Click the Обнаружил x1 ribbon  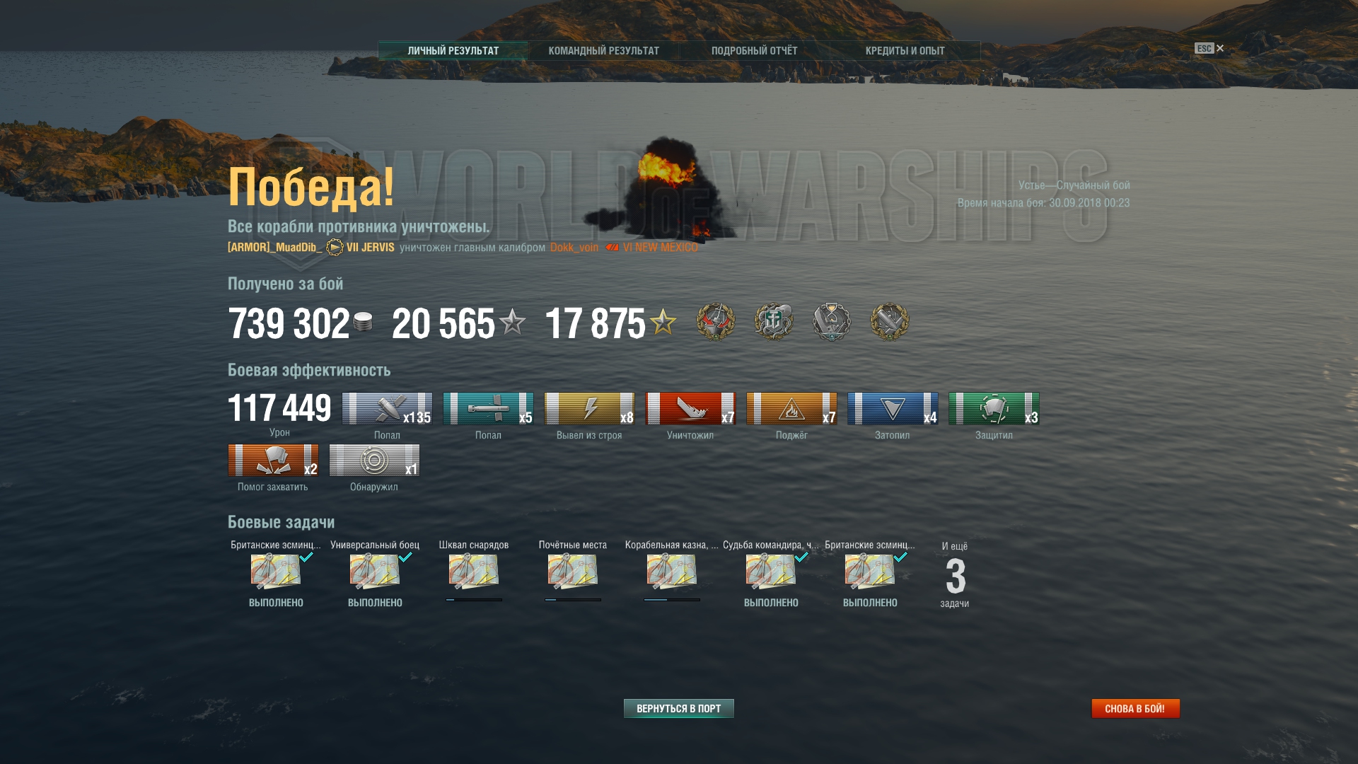pos(374,461)
